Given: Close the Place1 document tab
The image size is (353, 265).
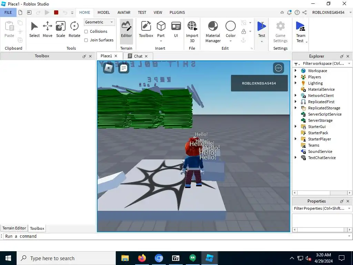Looking at the screenshot, I should click(116, 56).
